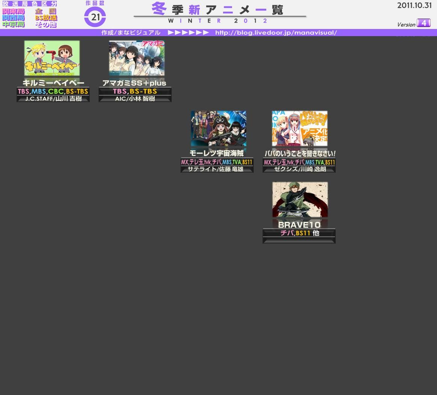The image size is (437, 395).
Task: Click the station list under パパのいうことを聞きなさい!
Action: click(299, 162)
